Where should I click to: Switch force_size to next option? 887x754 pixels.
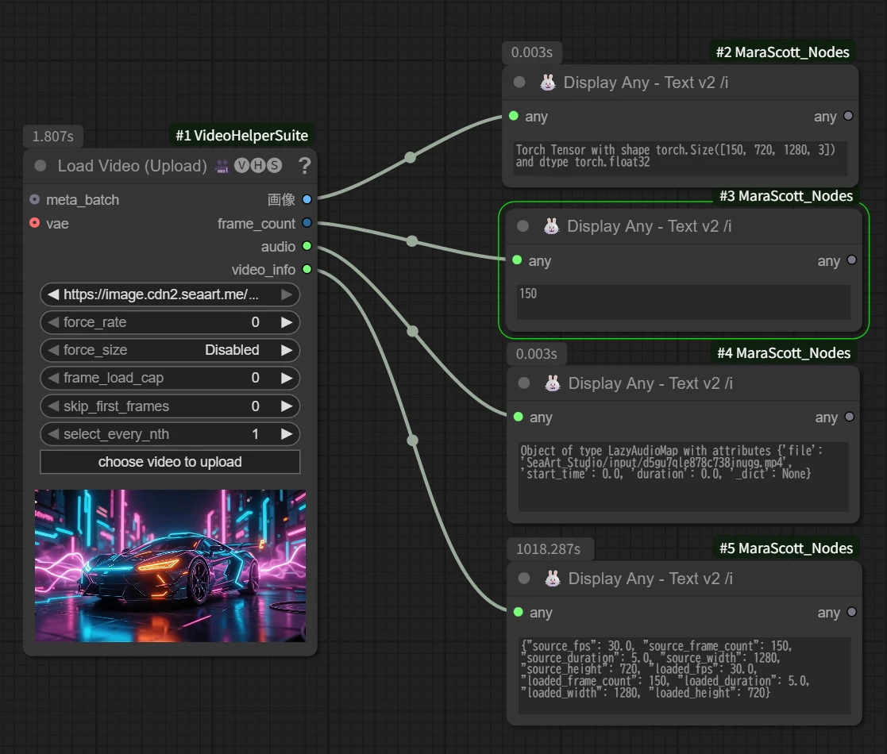click(286, 350)
